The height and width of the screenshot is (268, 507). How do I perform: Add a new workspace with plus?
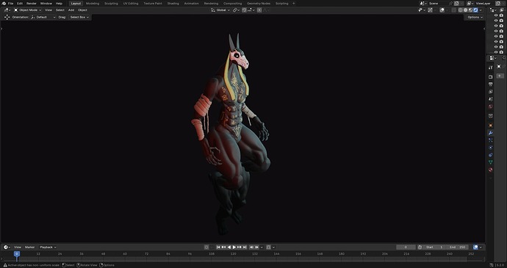click(294, 3)
